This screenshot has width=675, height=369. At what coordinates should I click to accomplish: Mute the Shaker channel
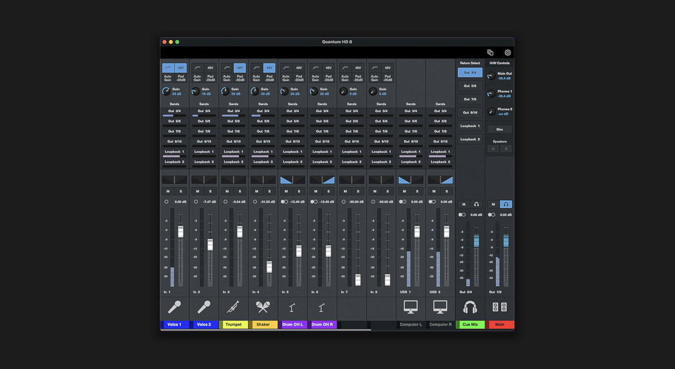click(257, 191)
